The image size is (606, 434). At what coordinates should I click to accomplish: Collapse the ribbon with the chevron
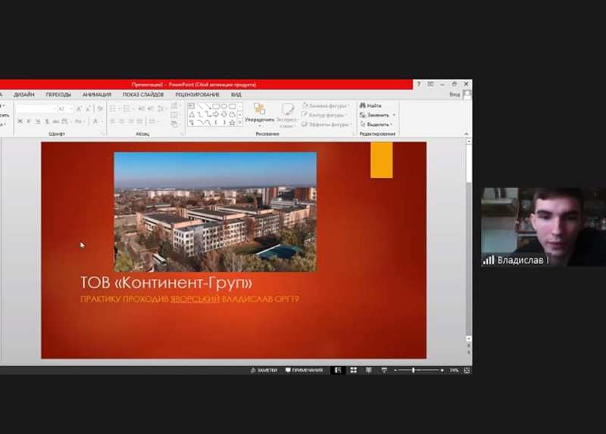(x=466, y=134)
